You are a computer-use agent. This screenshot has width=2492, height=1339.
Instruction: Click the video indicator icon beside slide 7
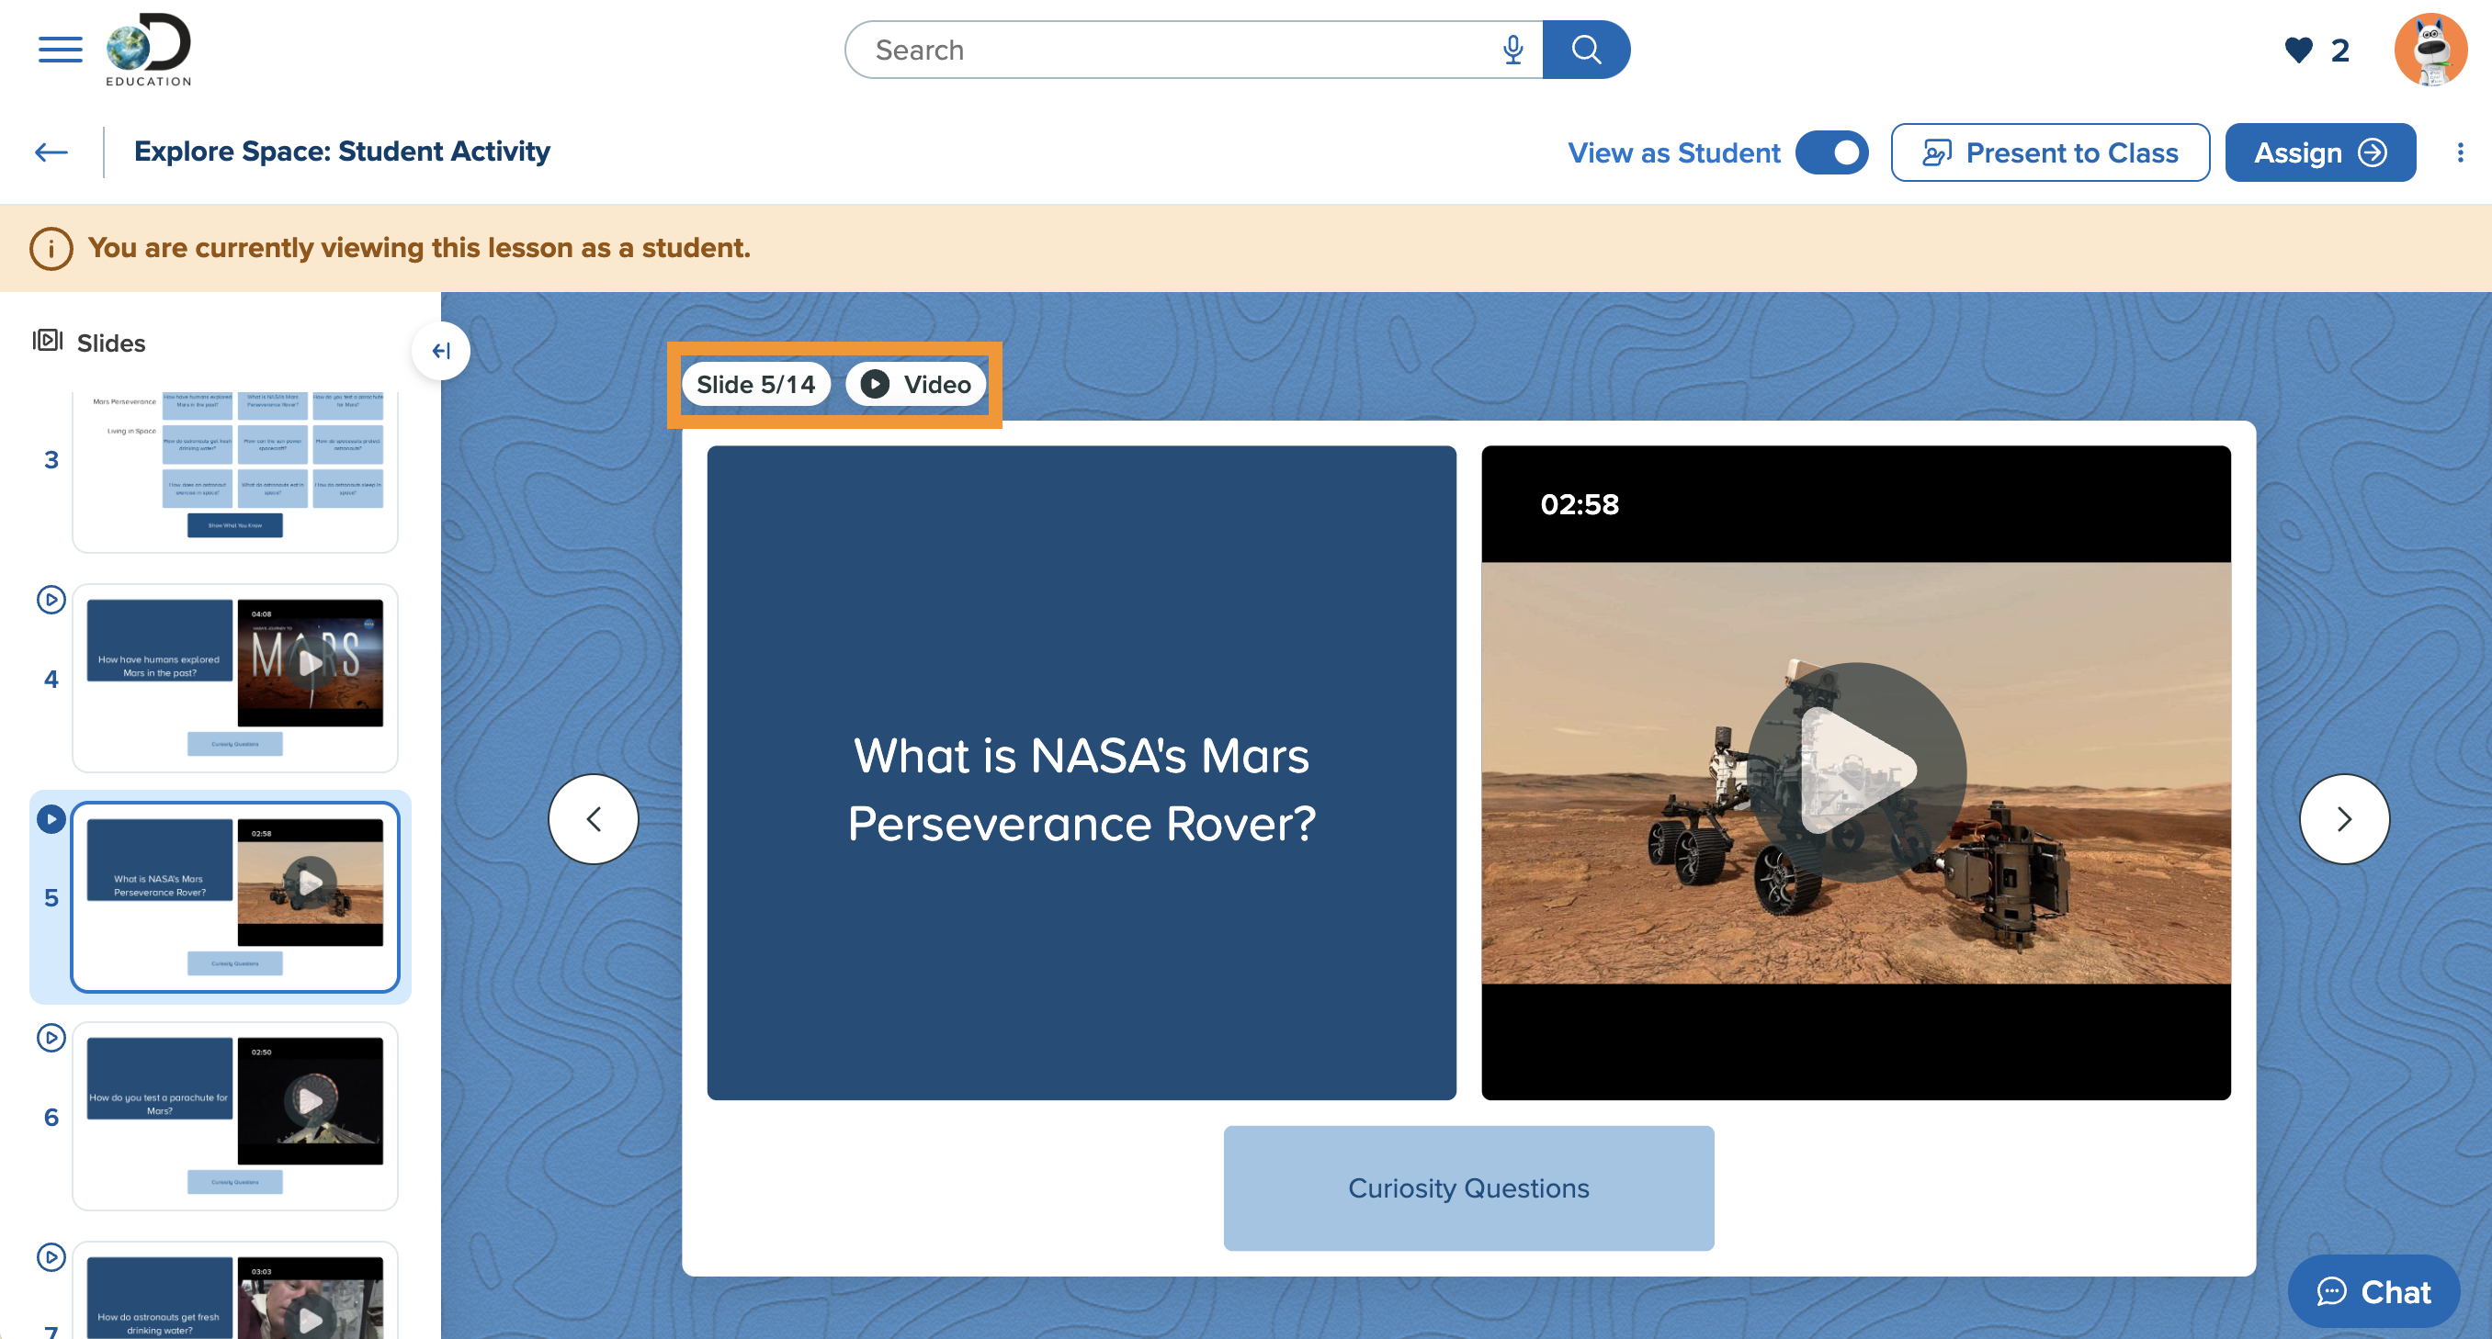click(51, 1257)
